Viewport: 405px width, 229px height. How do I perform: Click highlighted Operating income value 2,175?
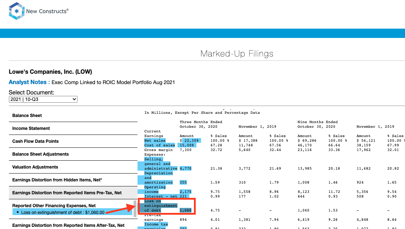185,192
